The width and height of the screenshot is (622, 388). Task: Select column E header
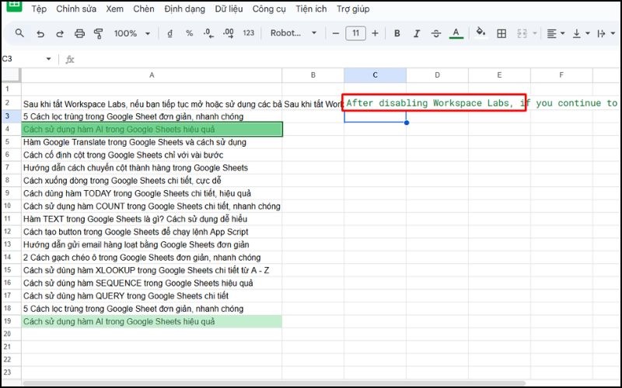coord(499,75)
